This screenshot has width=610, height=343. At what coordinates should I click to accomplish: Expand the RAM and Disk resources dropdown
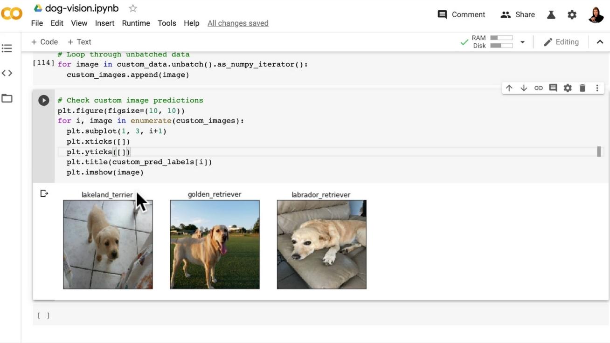[522, 41]
